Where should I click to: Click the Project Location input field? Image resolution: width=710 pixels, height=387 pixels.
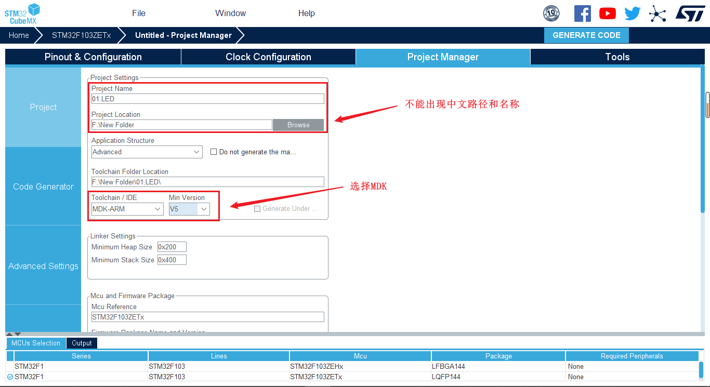pyautogui.click(x=182, y=125)
